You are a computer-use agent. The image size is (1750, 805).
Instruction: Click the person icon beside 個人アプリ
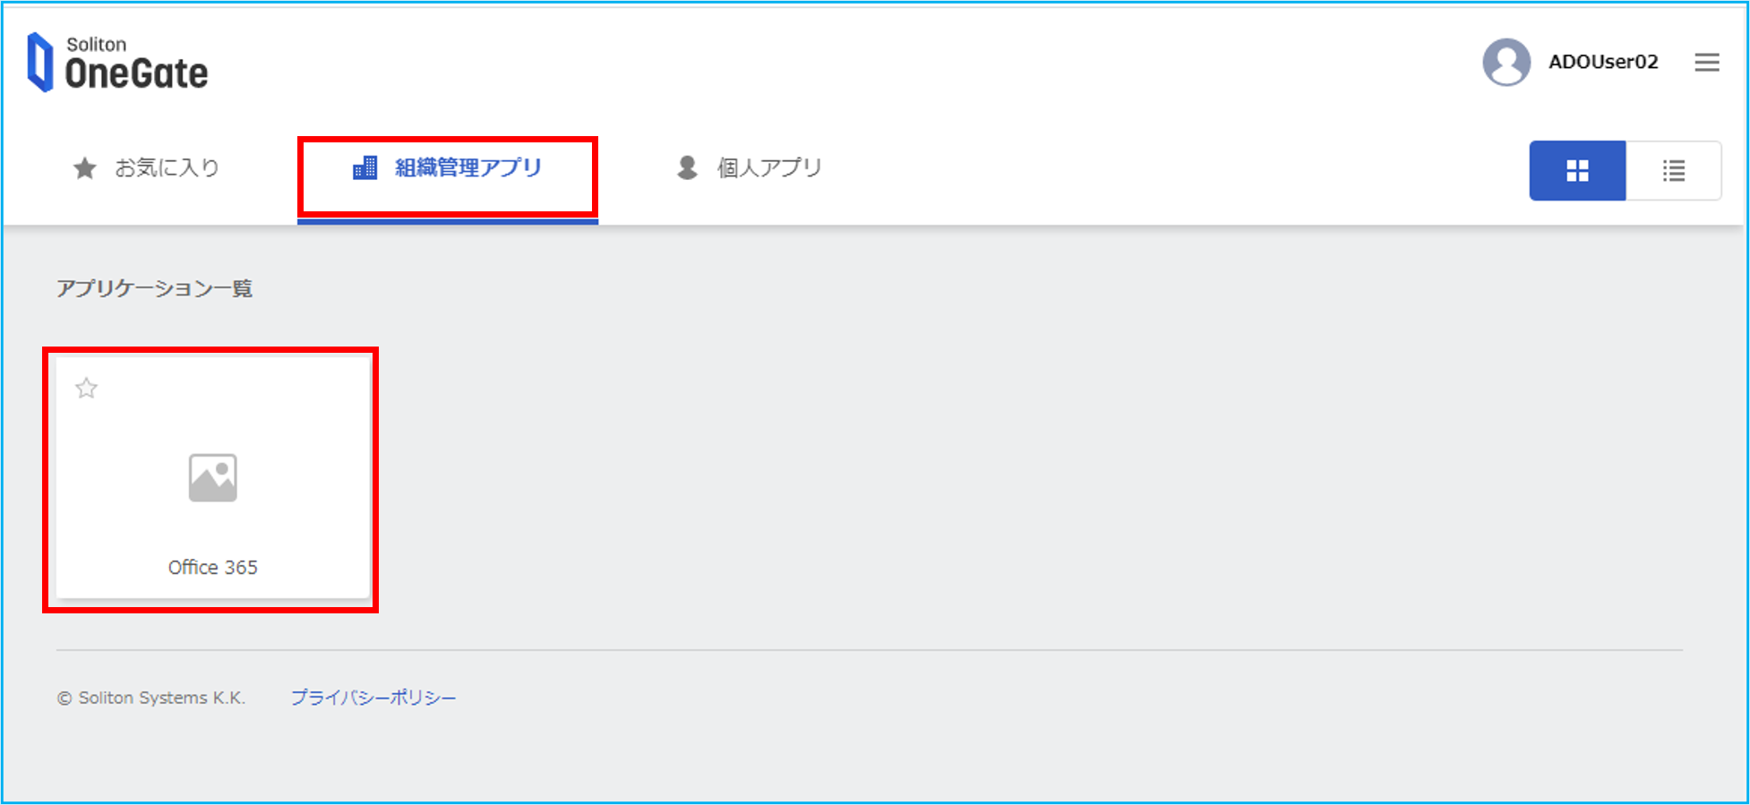pyautogui.click(x=687, y=167)
